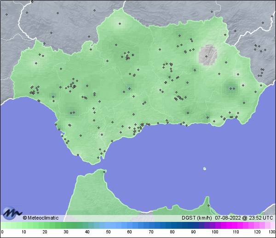
Task: Select the 50 km/h mark on the legend
Action: (108, 232)
